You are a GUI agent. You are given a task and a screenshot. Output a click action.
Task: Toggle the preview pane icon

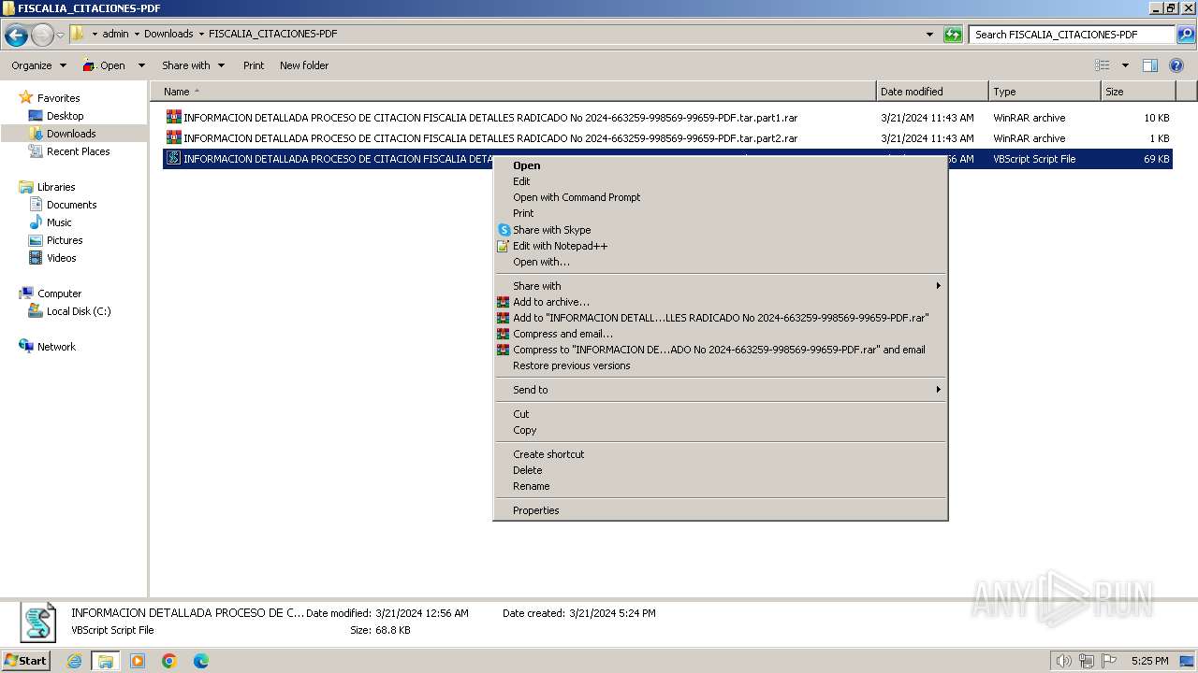click(x=1150, y=65)
